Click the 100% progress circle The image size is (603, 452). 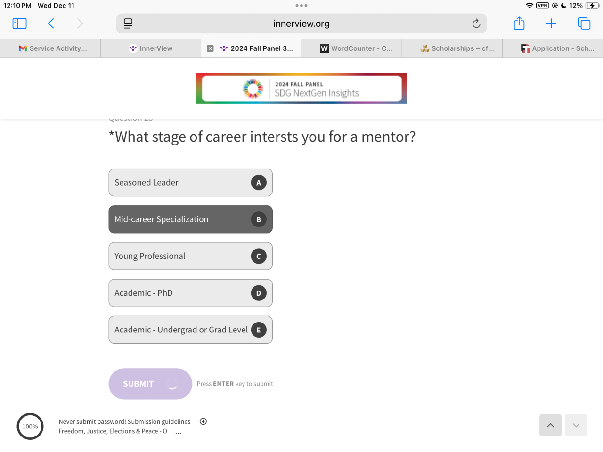coord(30,427)
